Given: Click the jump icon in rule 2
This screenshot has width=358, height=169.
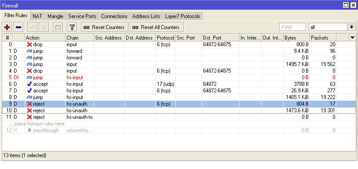Looking at the screenshot, I should tap(29, 58).
